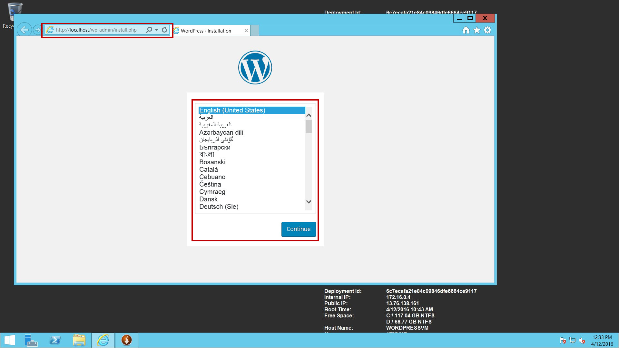Screen dimensions: 619x348
Task: Click the language list scroll down arrow
Action: [309, 202]
